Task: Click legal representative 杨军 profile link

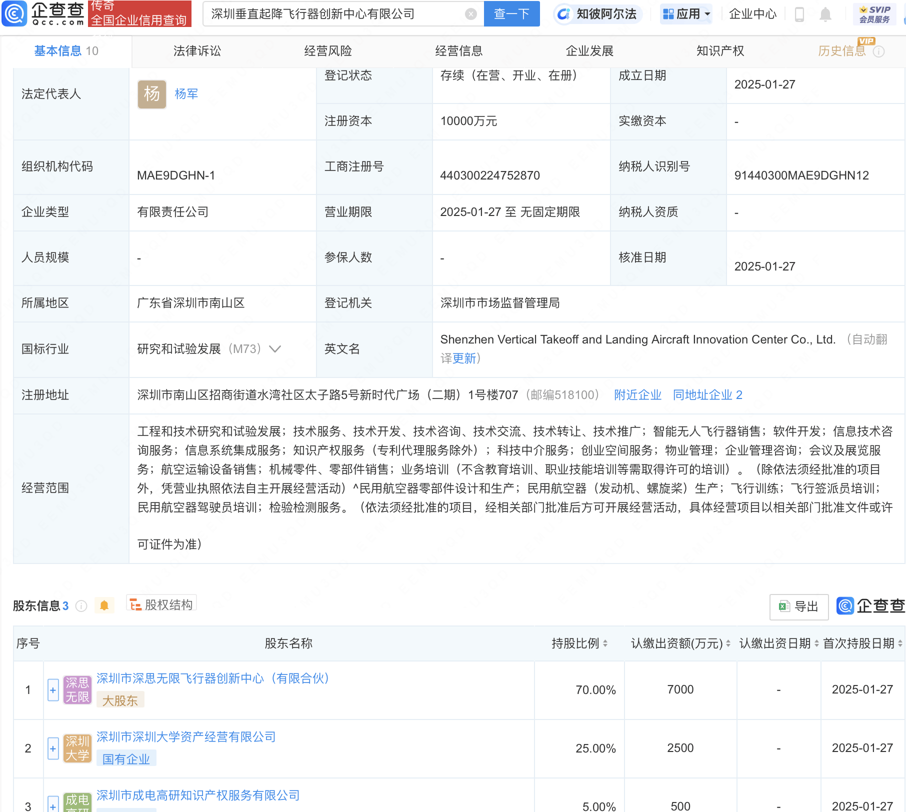Action: [185, 94]
